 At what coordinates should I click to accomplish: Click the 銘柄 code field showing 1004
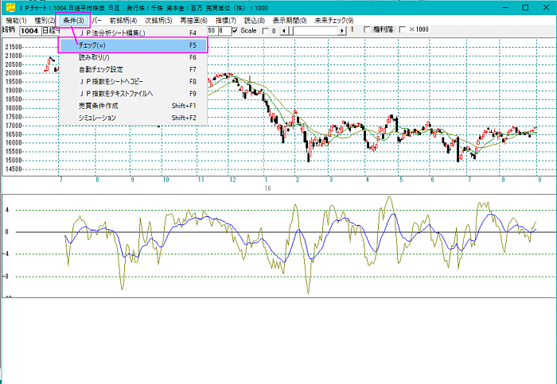29,31
